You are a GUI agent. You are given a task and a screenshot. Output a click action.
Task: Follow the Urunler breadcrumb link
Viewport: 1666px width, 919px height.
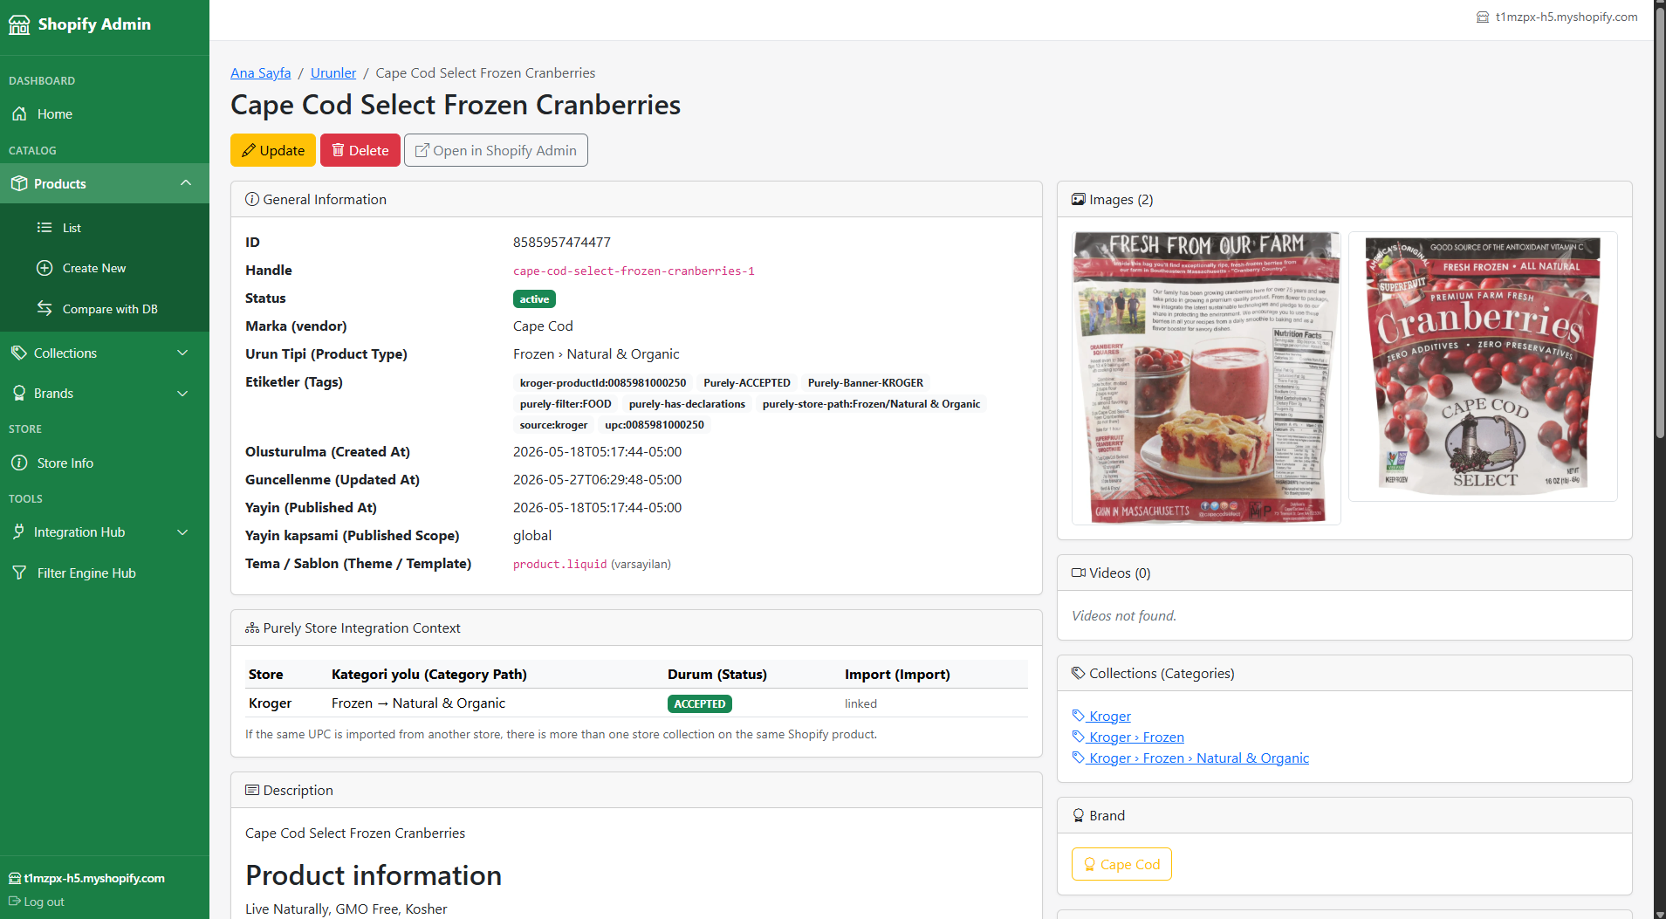pos(333,73)
